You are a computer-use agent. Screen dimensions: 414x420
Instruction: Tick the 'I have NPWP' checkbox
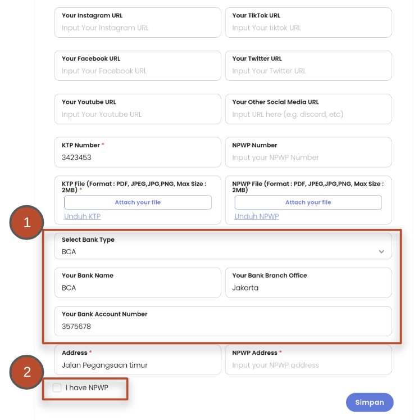click(57, 387)
